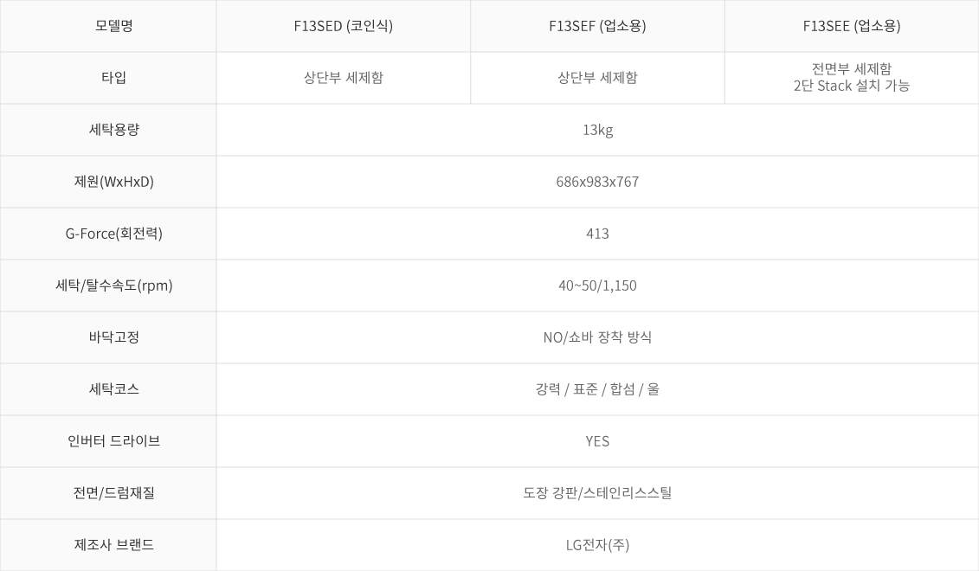Click the 40~50/1,150 rpm value
Viewport: 979px width, 571px height.
pyautogui.click(x=597, y=285)
